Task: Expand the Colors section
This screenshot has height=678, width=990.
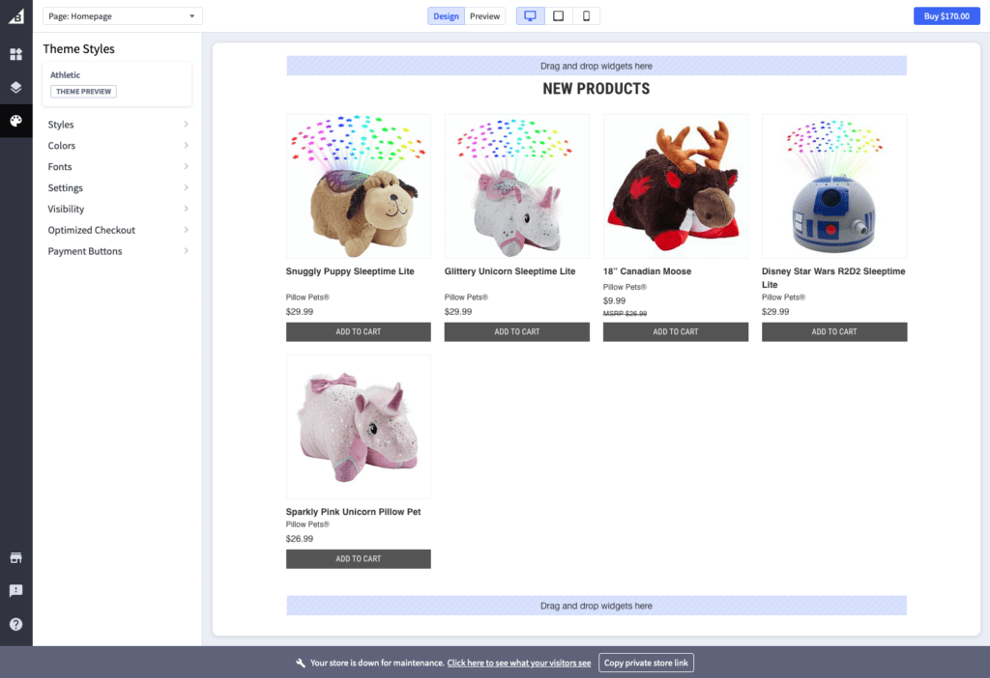Action: coord(117,145)
